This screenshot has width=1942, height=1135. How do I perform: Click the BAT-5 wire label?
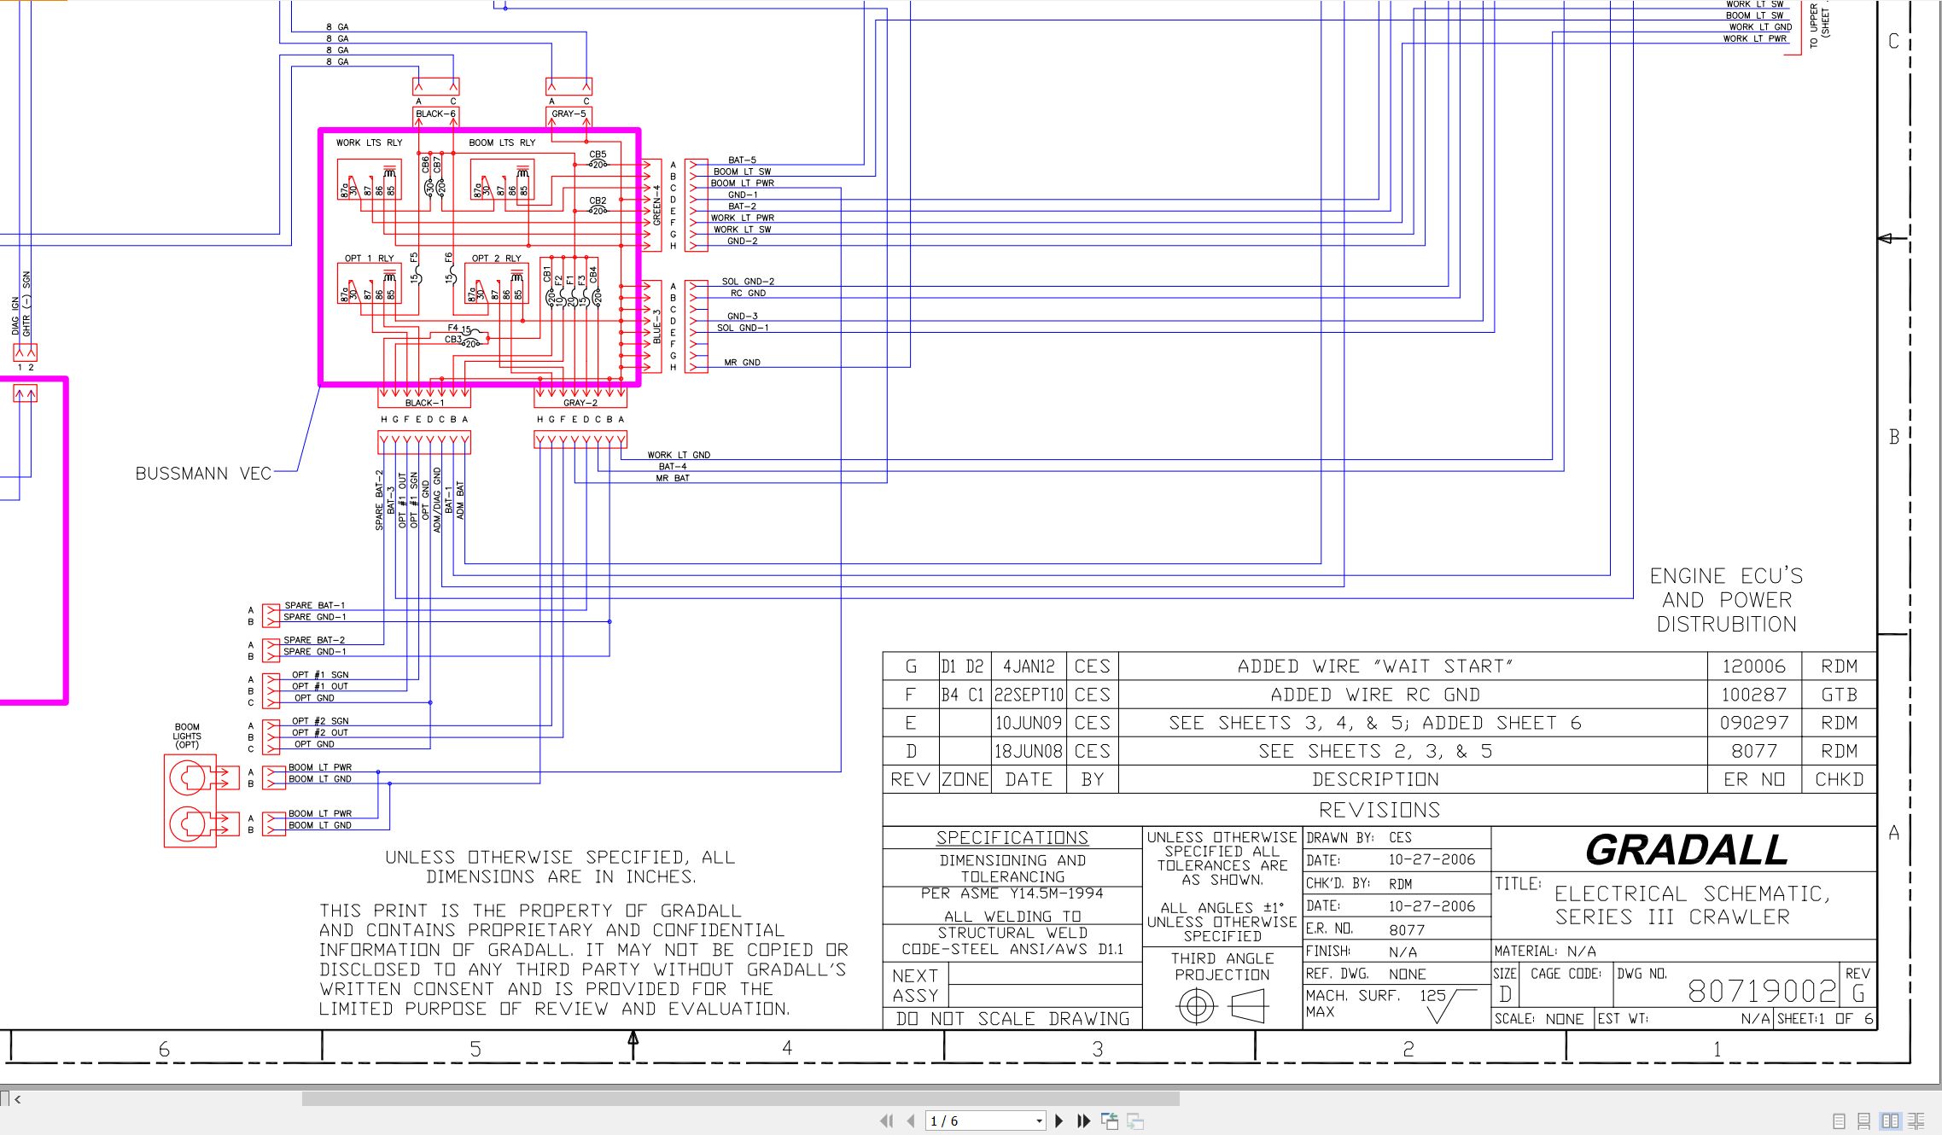pyautogui.click(x=742, y=160)
